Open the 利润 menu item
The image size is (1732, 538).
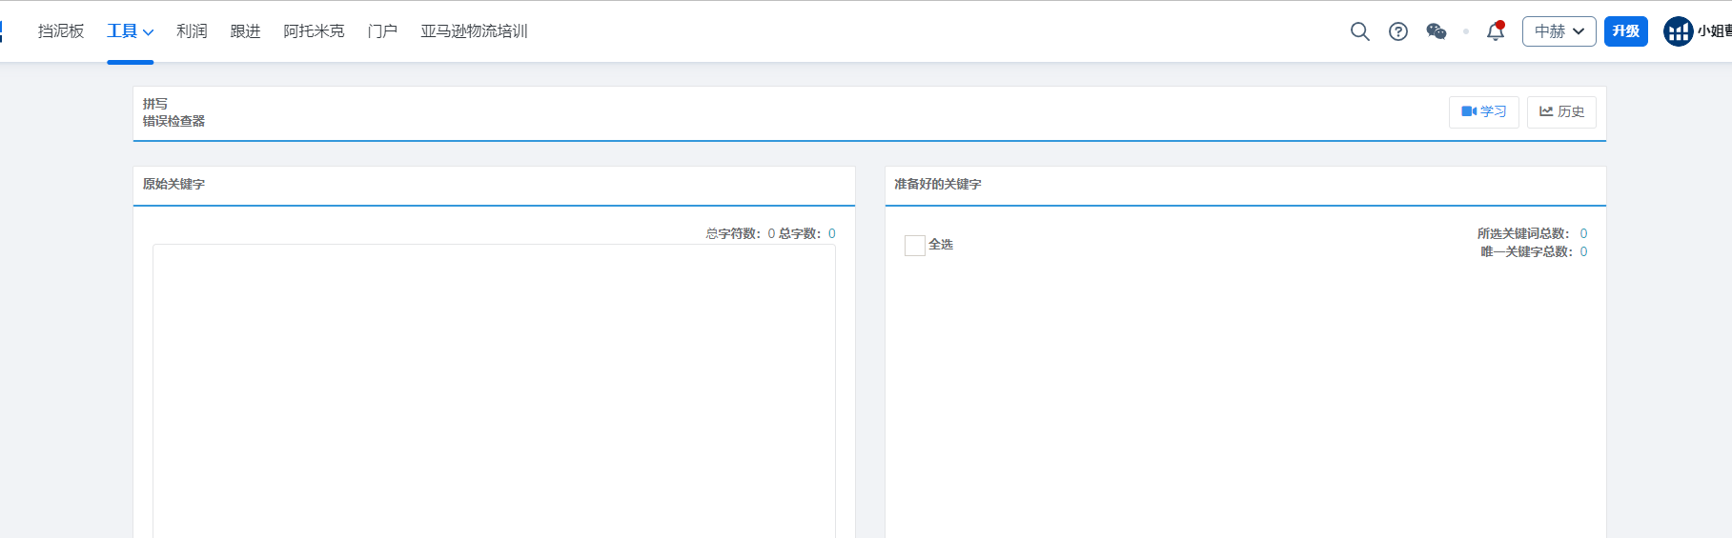(192, 31)
